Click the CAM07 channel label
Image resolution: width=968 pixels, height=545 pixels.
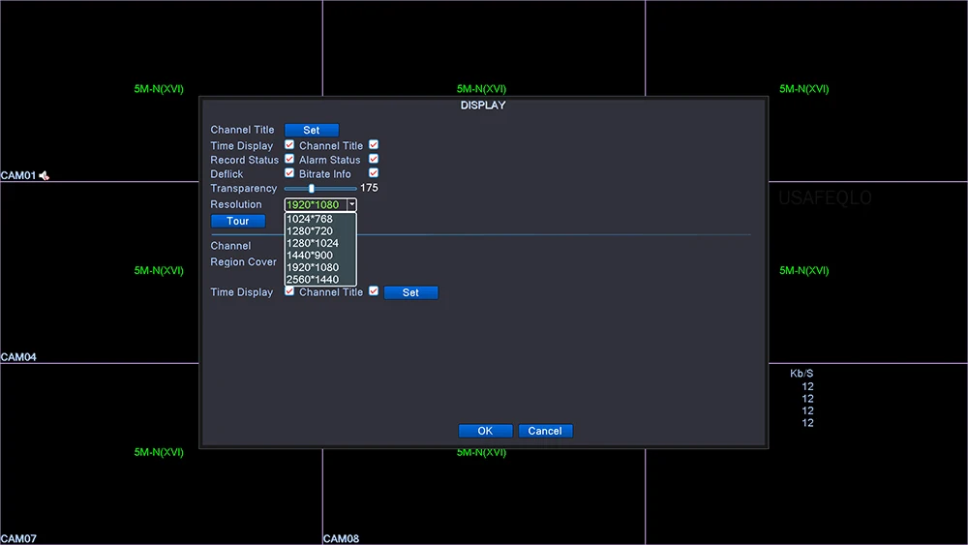pos(17,538)
